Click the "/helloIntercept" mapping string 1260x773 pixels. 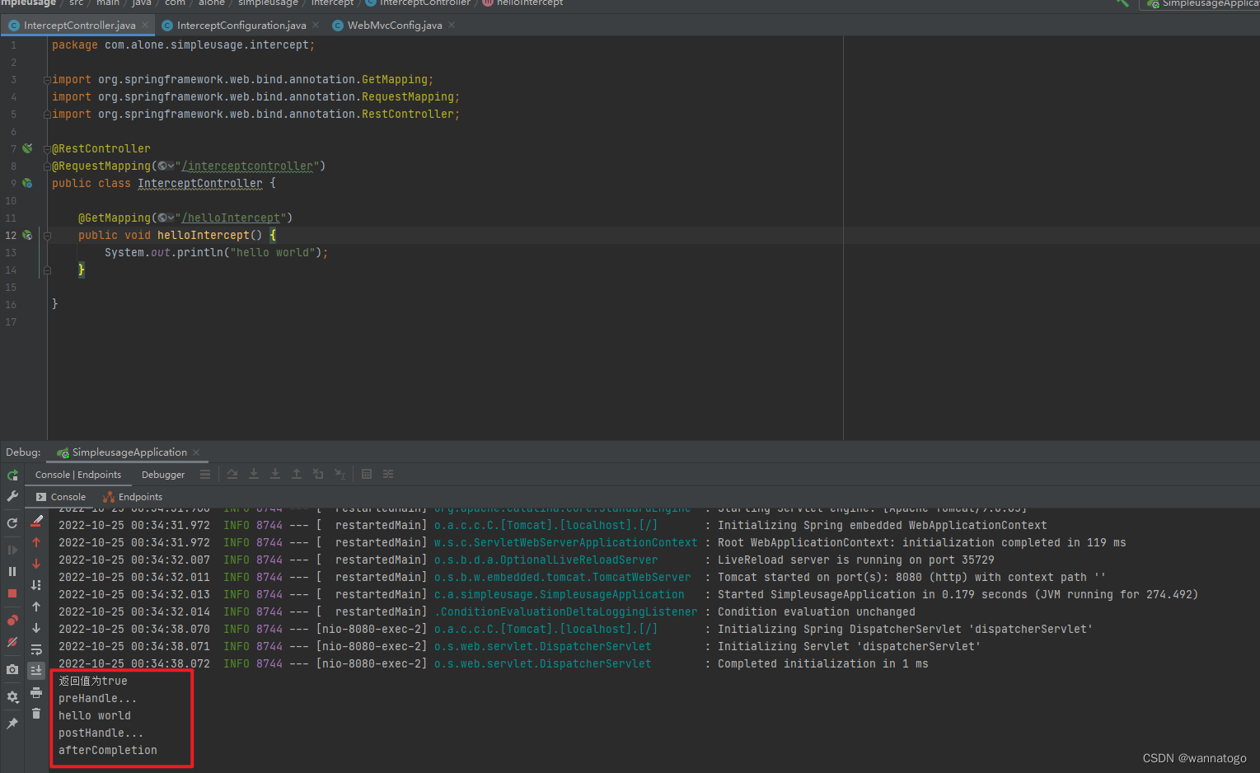(231, 218)
